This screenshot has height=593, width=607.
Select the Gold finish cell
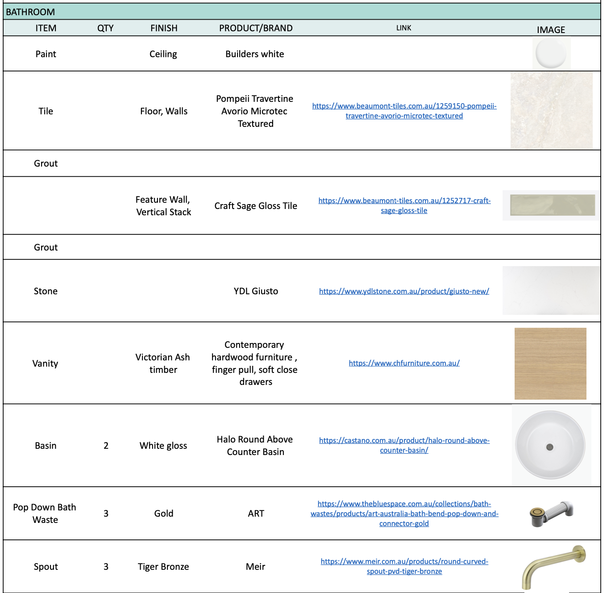click(164, 514)
